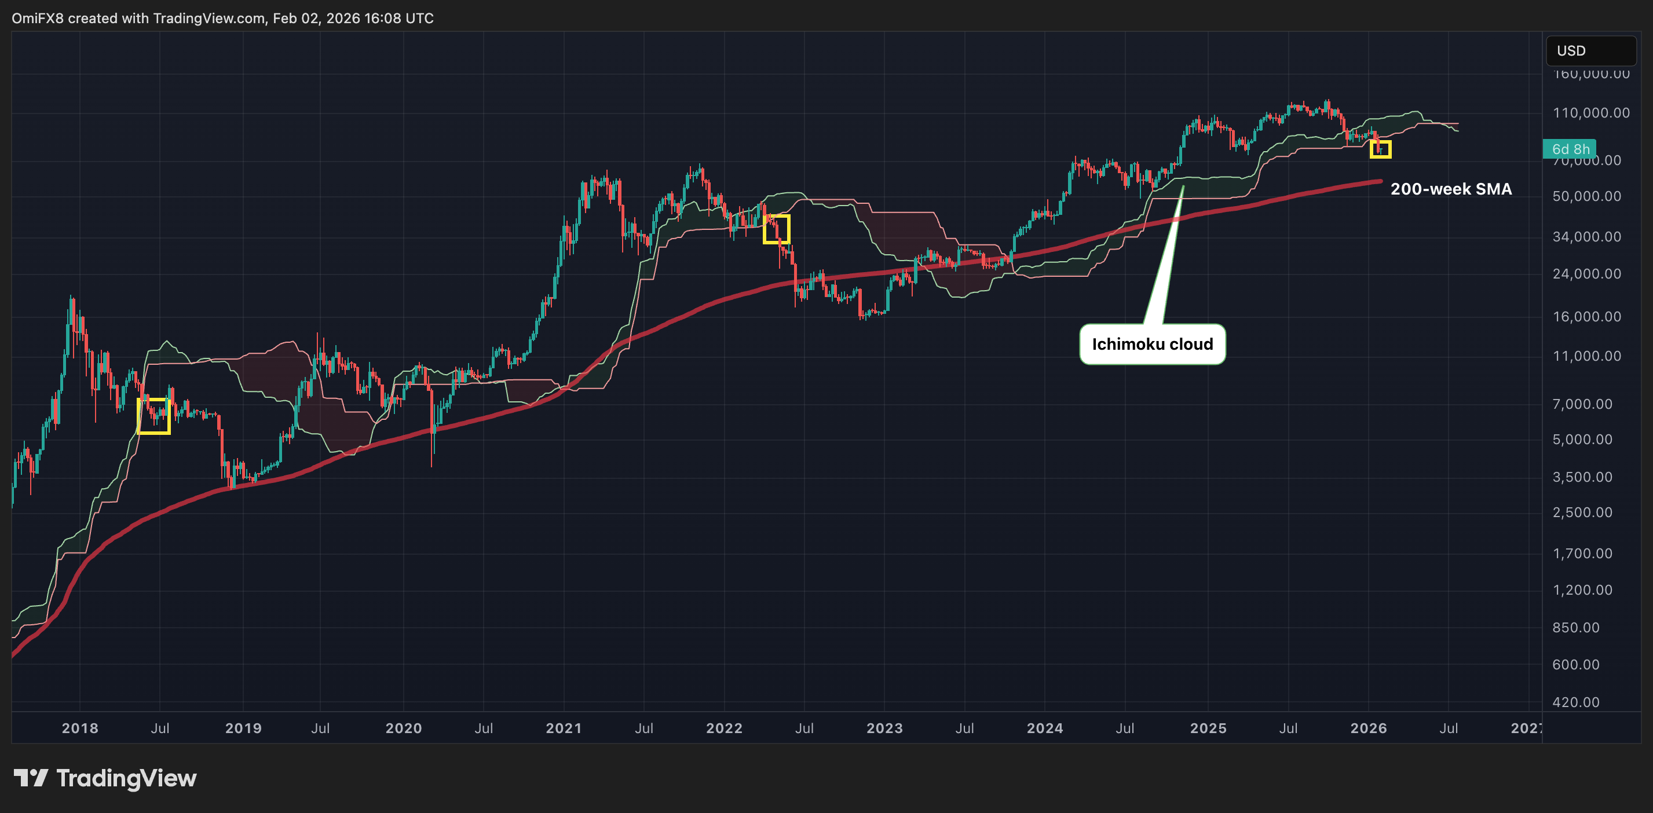
Task: Click the 2021 label on time axis
Action: [564, 728]
